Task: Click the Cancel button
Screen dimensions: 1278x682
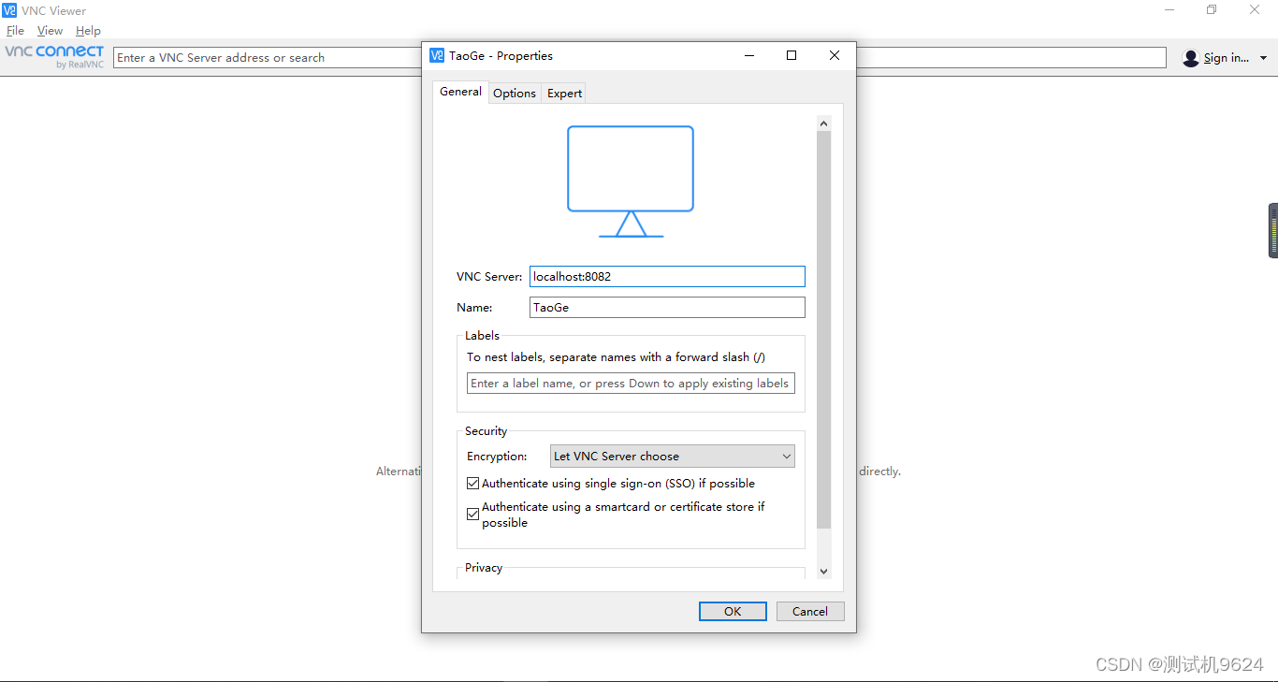Action: (810, 611)
